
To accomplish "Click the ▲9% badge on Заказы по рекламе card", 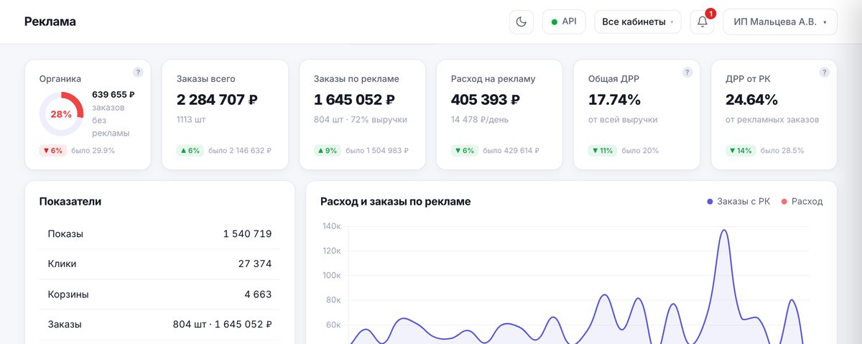I will pyautogui.click(x=328, y=151).
